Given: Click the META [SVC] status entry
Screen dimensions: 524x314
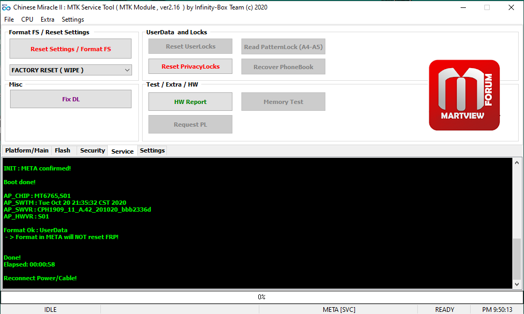Looking at the screenshot, I should pyautogui.click(x=339, y=310).
